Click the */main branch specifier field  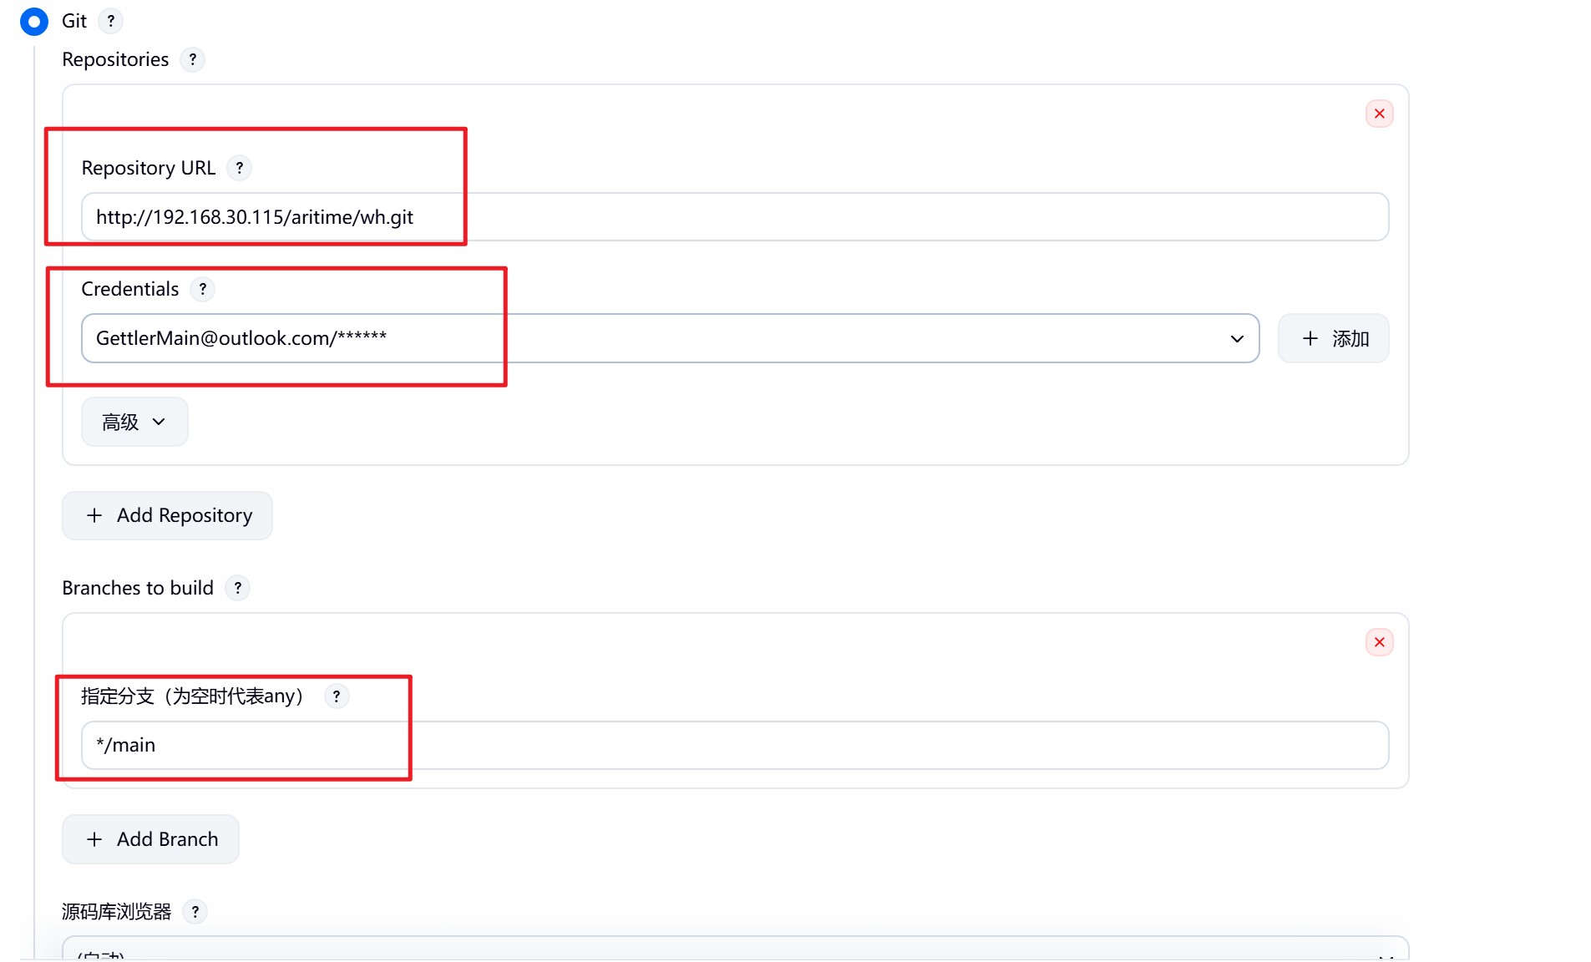735,745
